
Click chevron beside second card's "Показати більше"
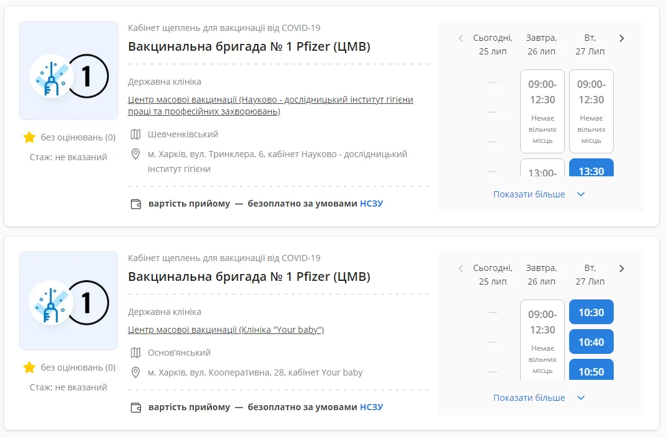(x=581, y=398)
